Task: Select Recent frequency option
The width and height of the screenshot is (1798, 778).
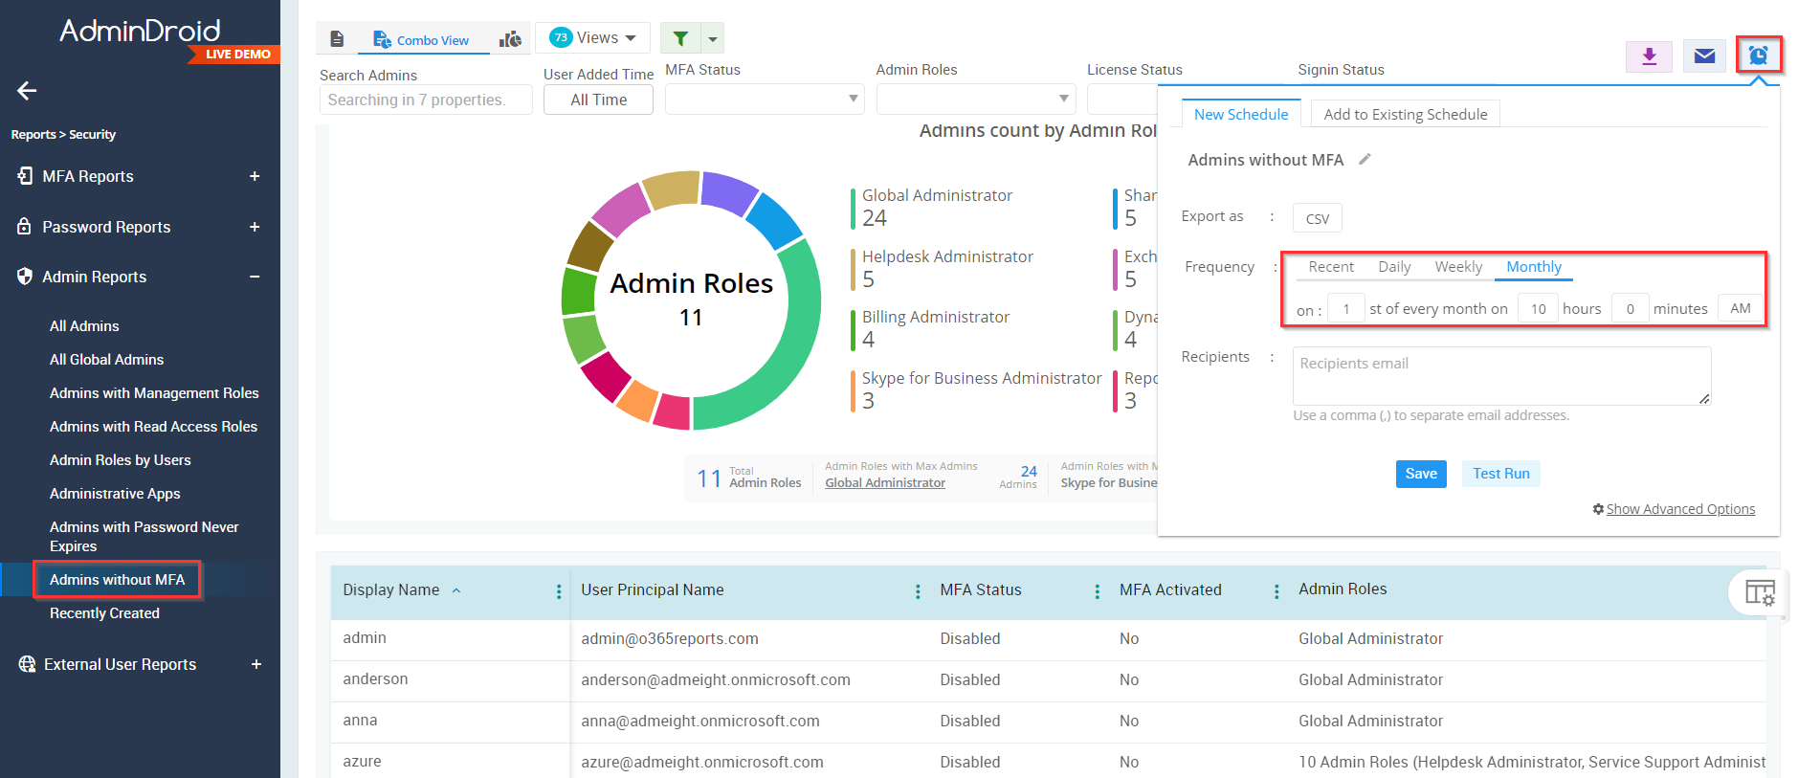Action: tap(1331, 267)
